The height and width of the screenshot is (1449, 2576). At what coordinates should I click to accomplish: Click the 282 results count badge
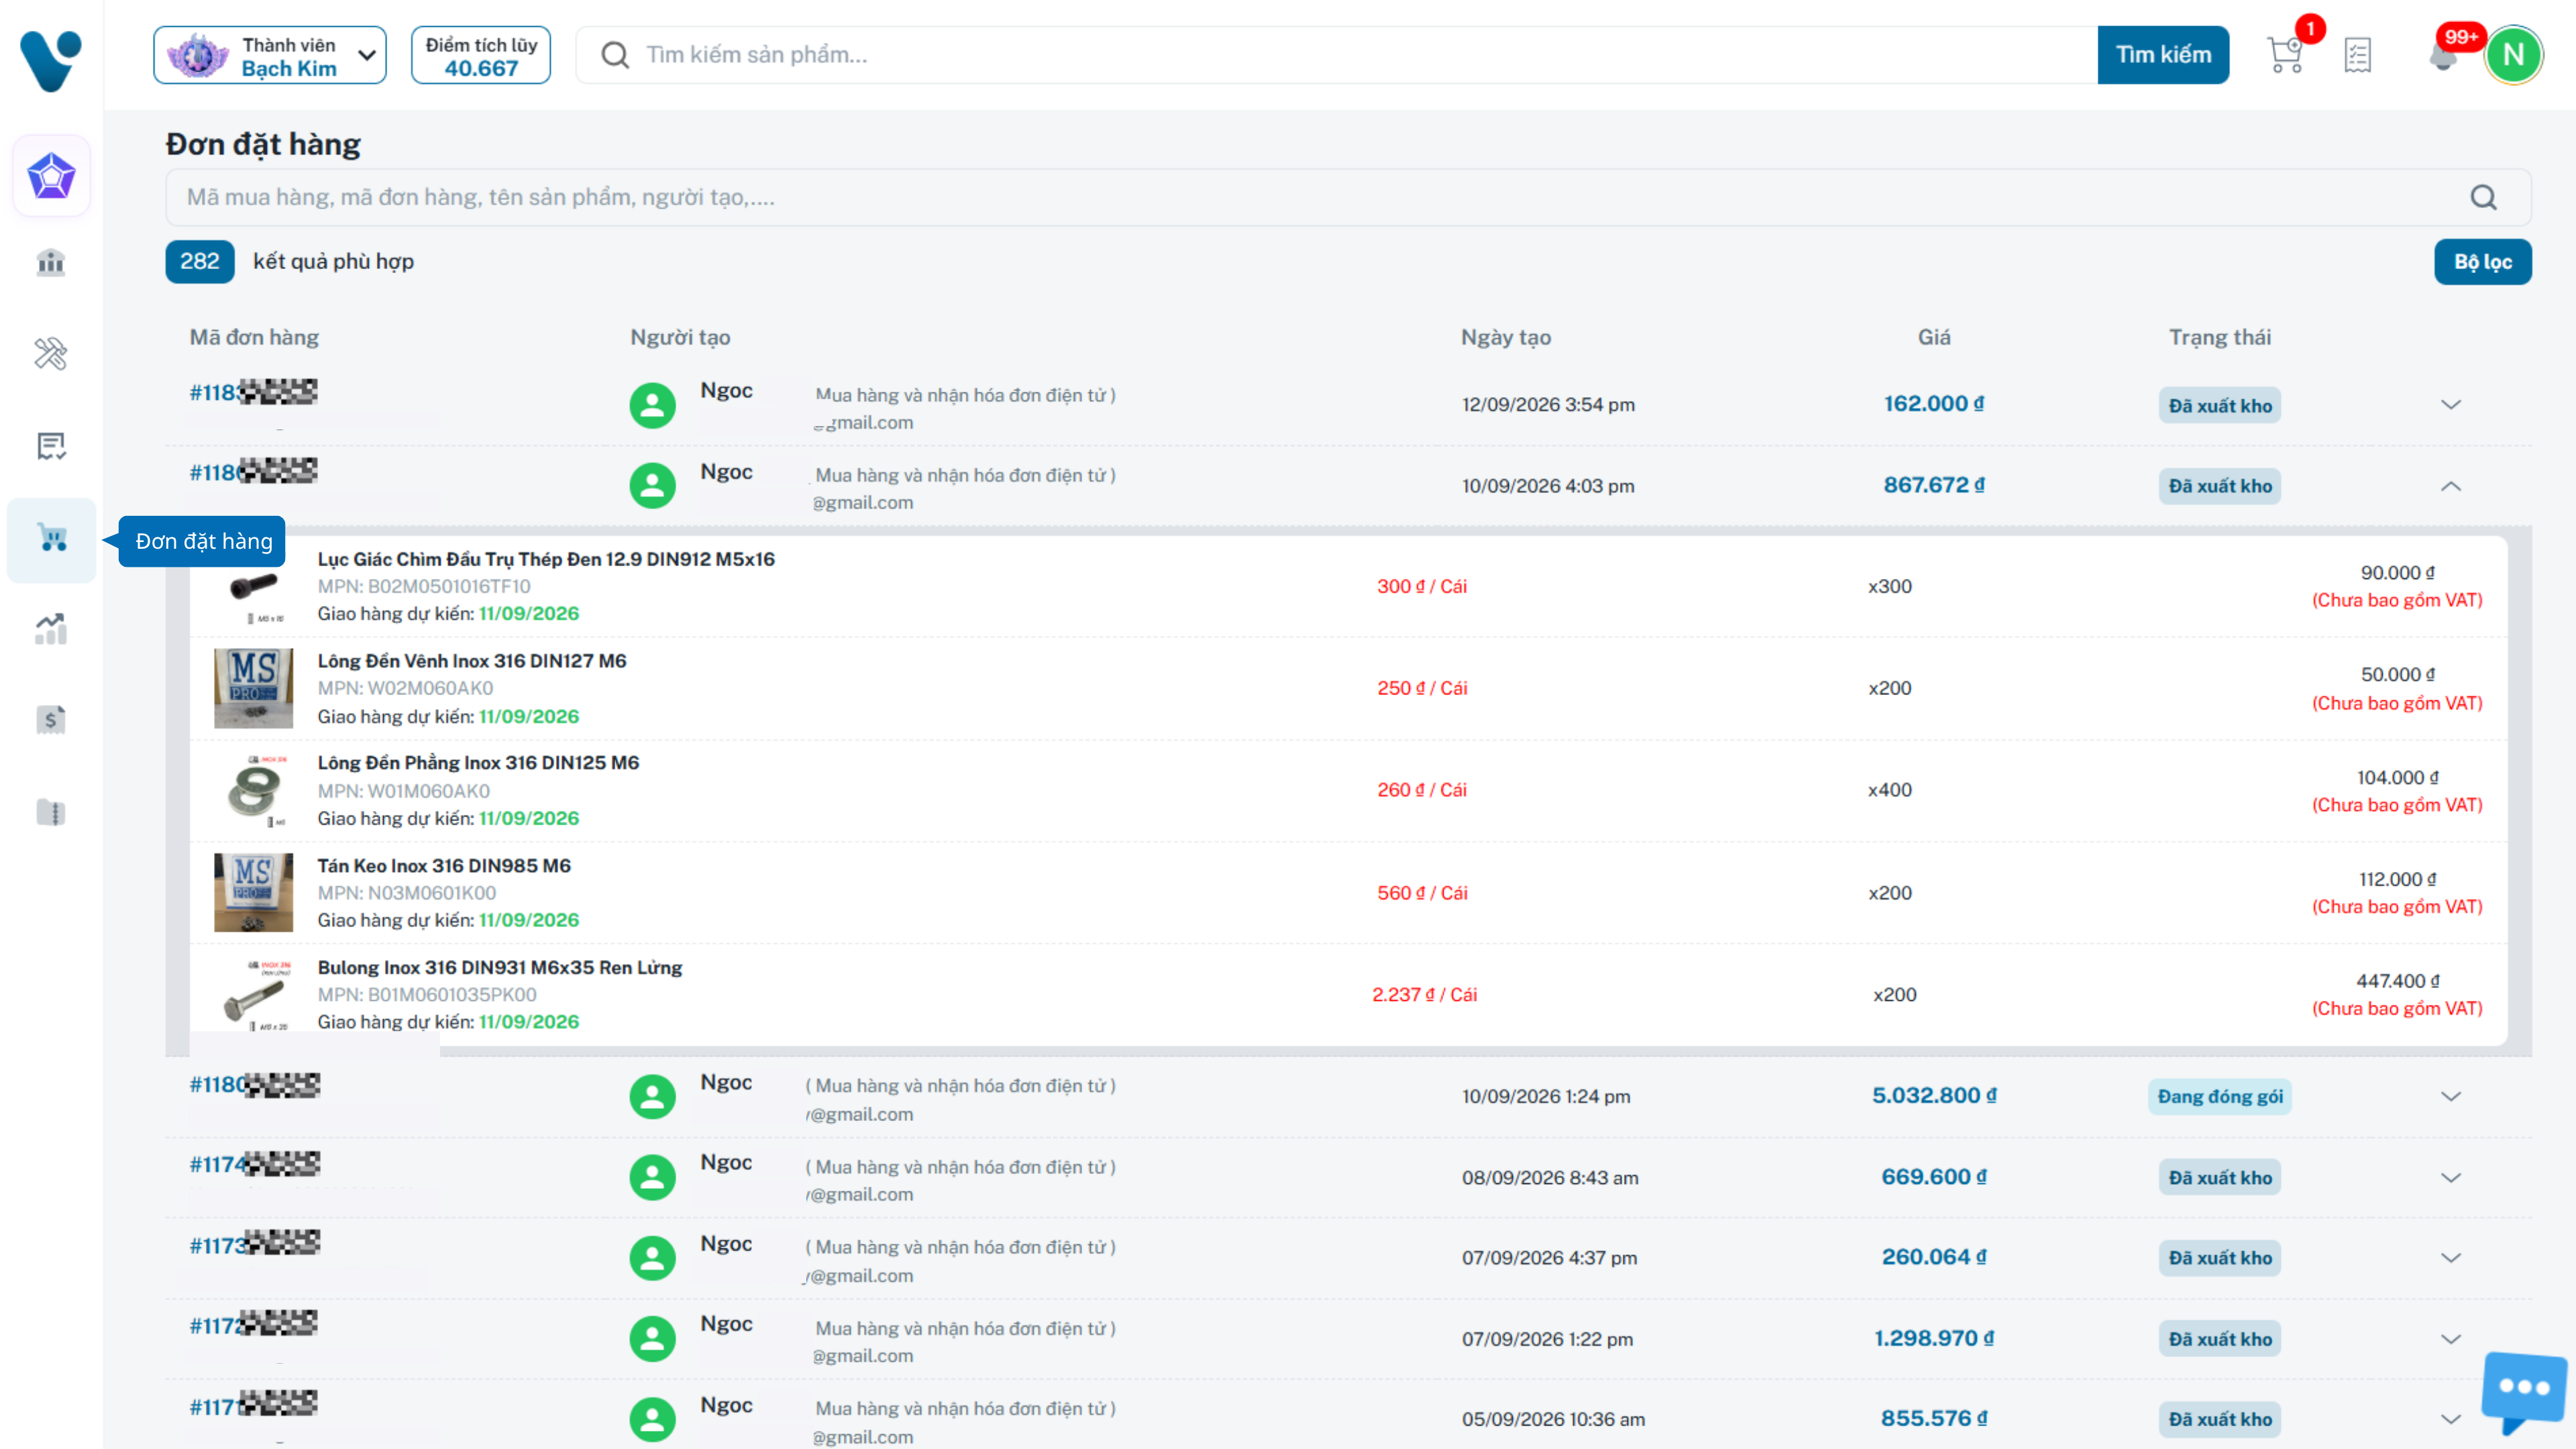199,262
